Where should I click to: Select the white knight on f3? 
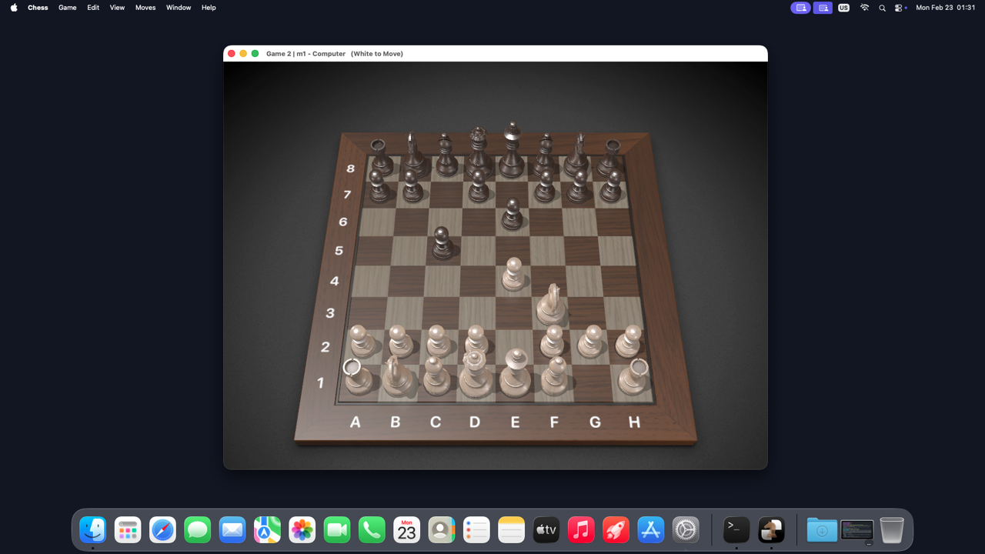pos(551,308)
